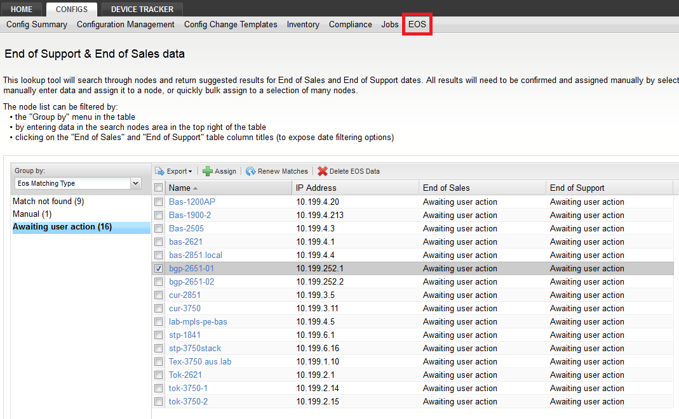Open End of Support column filter options
This screenshot has height=419, width=679.
(x=609, y=188)
